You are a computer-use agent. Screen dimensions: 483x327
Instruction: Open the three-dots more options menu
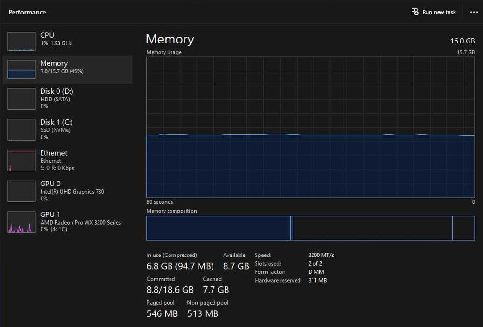[474, 12]
